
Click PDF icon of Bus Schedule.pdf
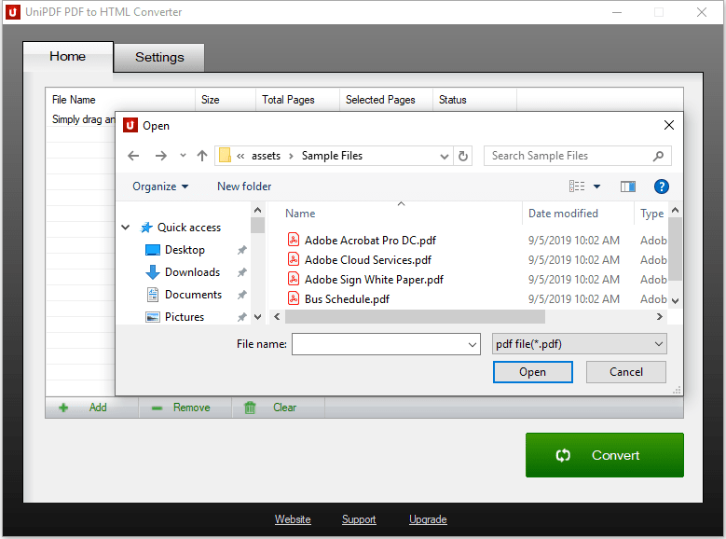pos(294,297)
